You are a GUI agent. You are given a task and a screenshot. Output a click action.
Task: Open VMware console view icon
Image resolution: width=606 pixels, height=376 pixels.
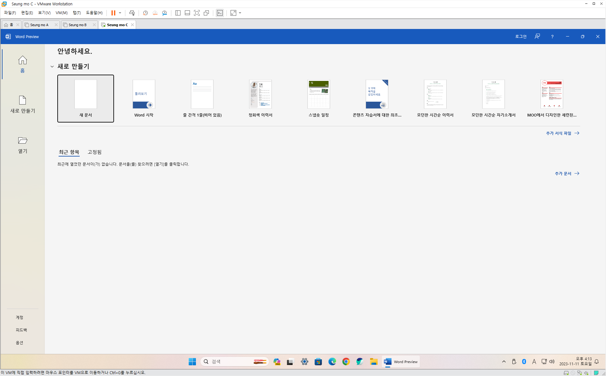[x=220, y=13]
